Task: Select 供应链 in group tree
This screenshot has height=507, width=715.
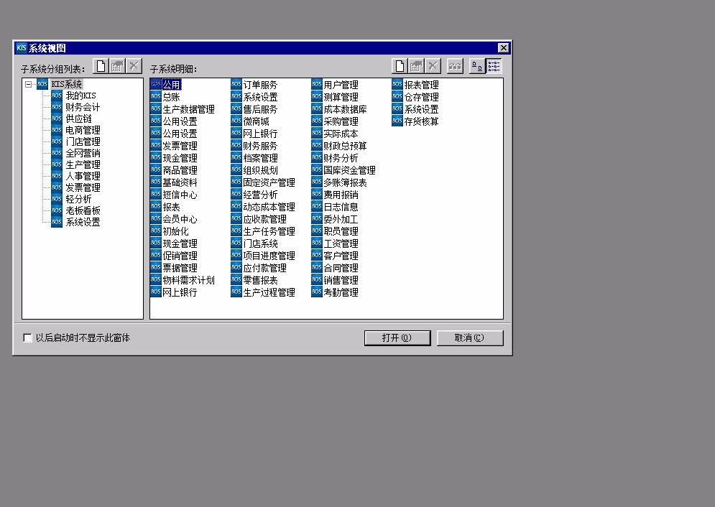Action: pos(78,118)
